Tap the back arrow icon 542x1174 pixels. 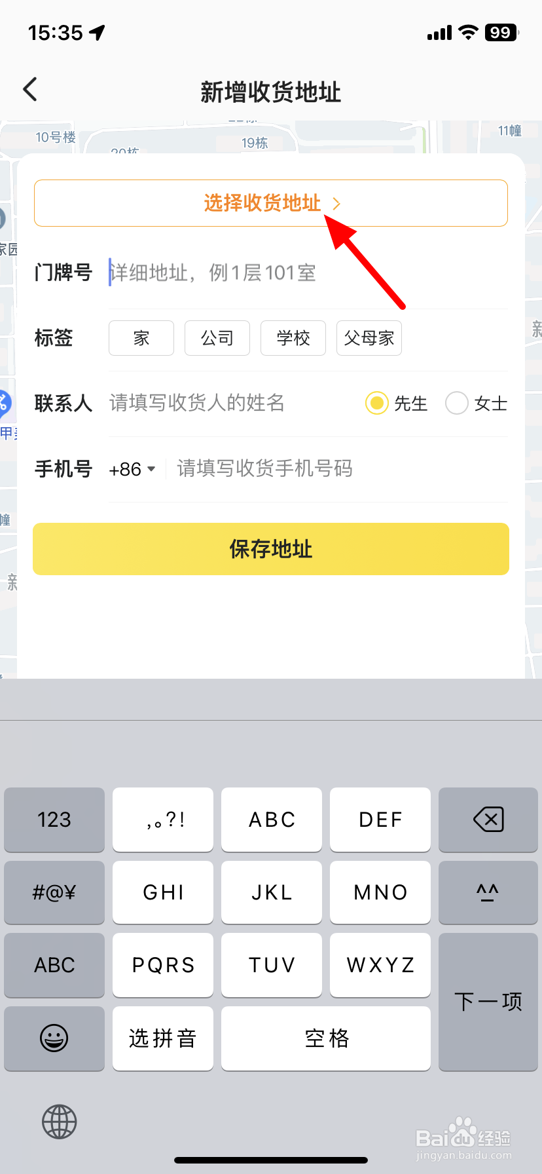click(x=30, y=90)
